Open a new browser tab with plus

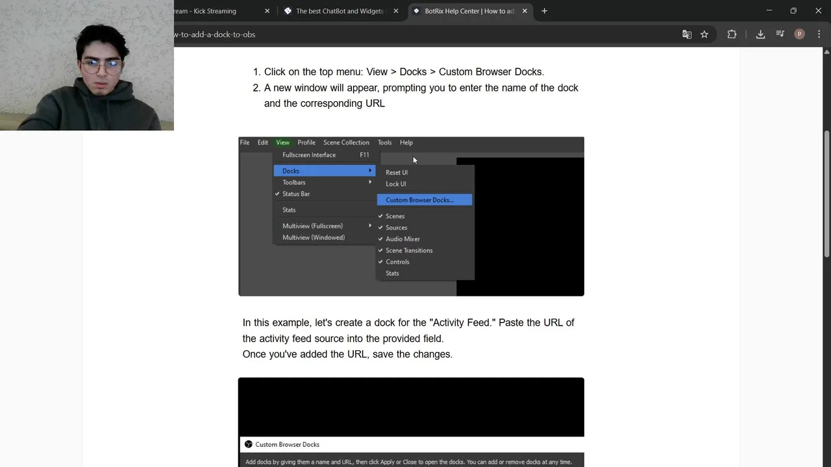pyautogui.click(x=544, y=11)
